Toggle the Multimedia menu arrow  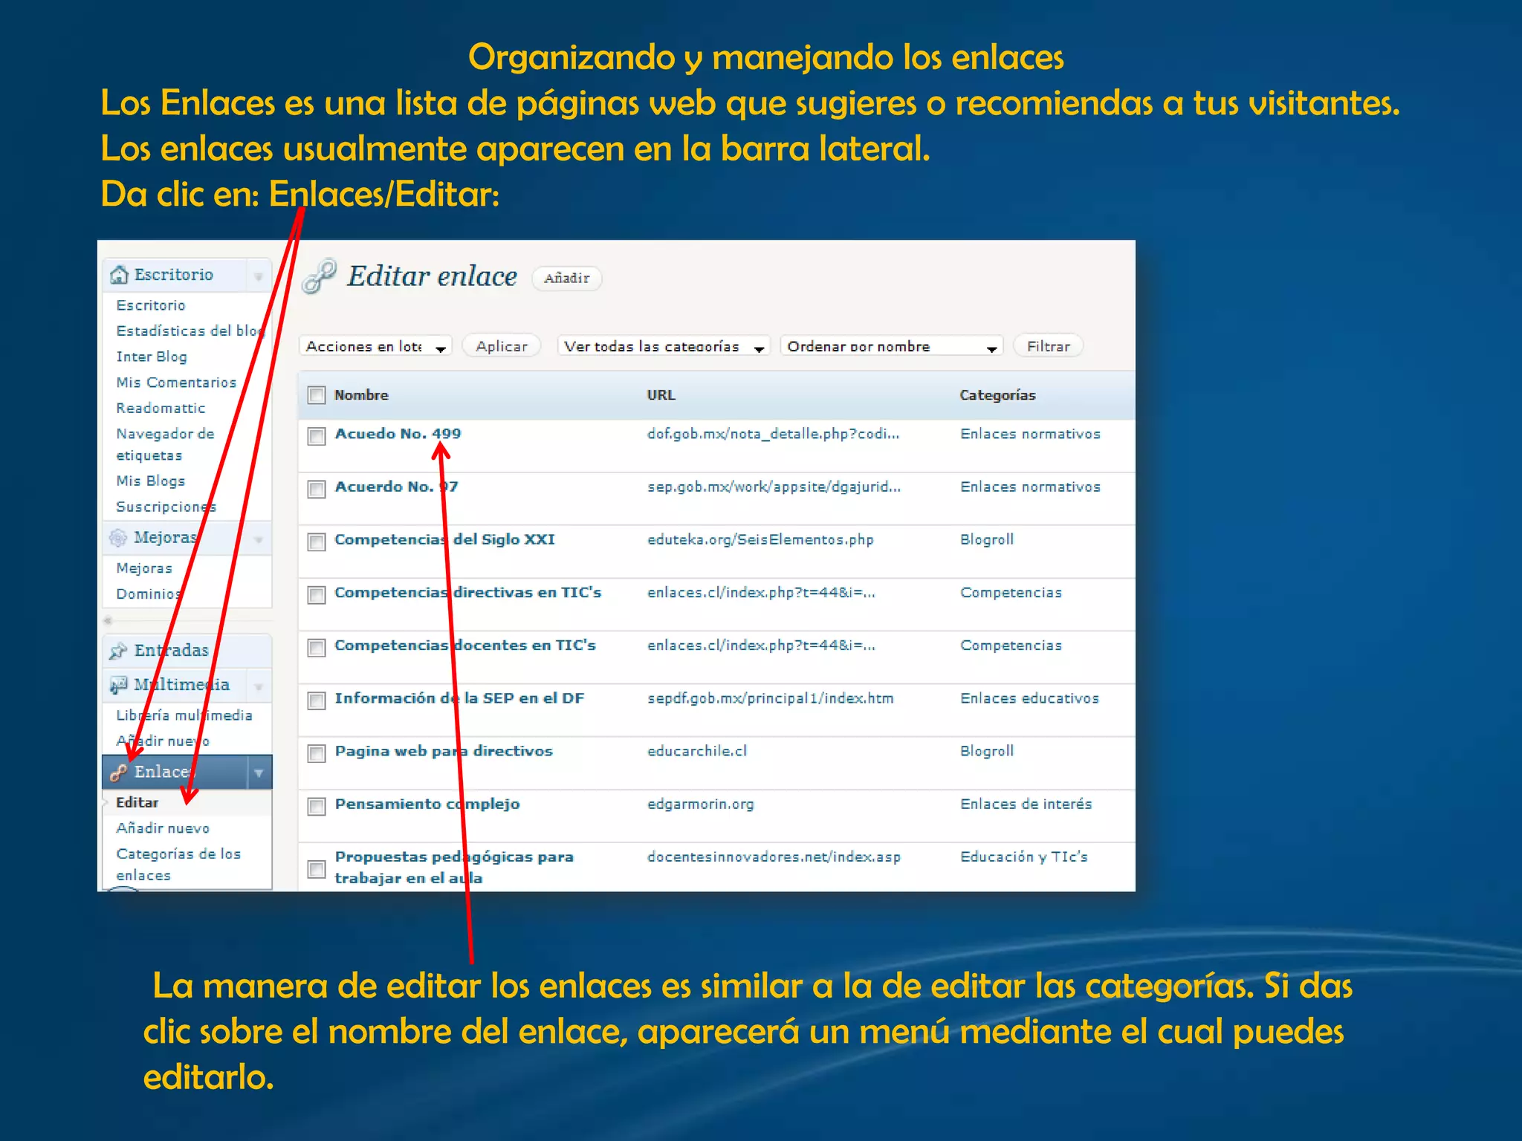pyautogui.click(x=259, y=686)
